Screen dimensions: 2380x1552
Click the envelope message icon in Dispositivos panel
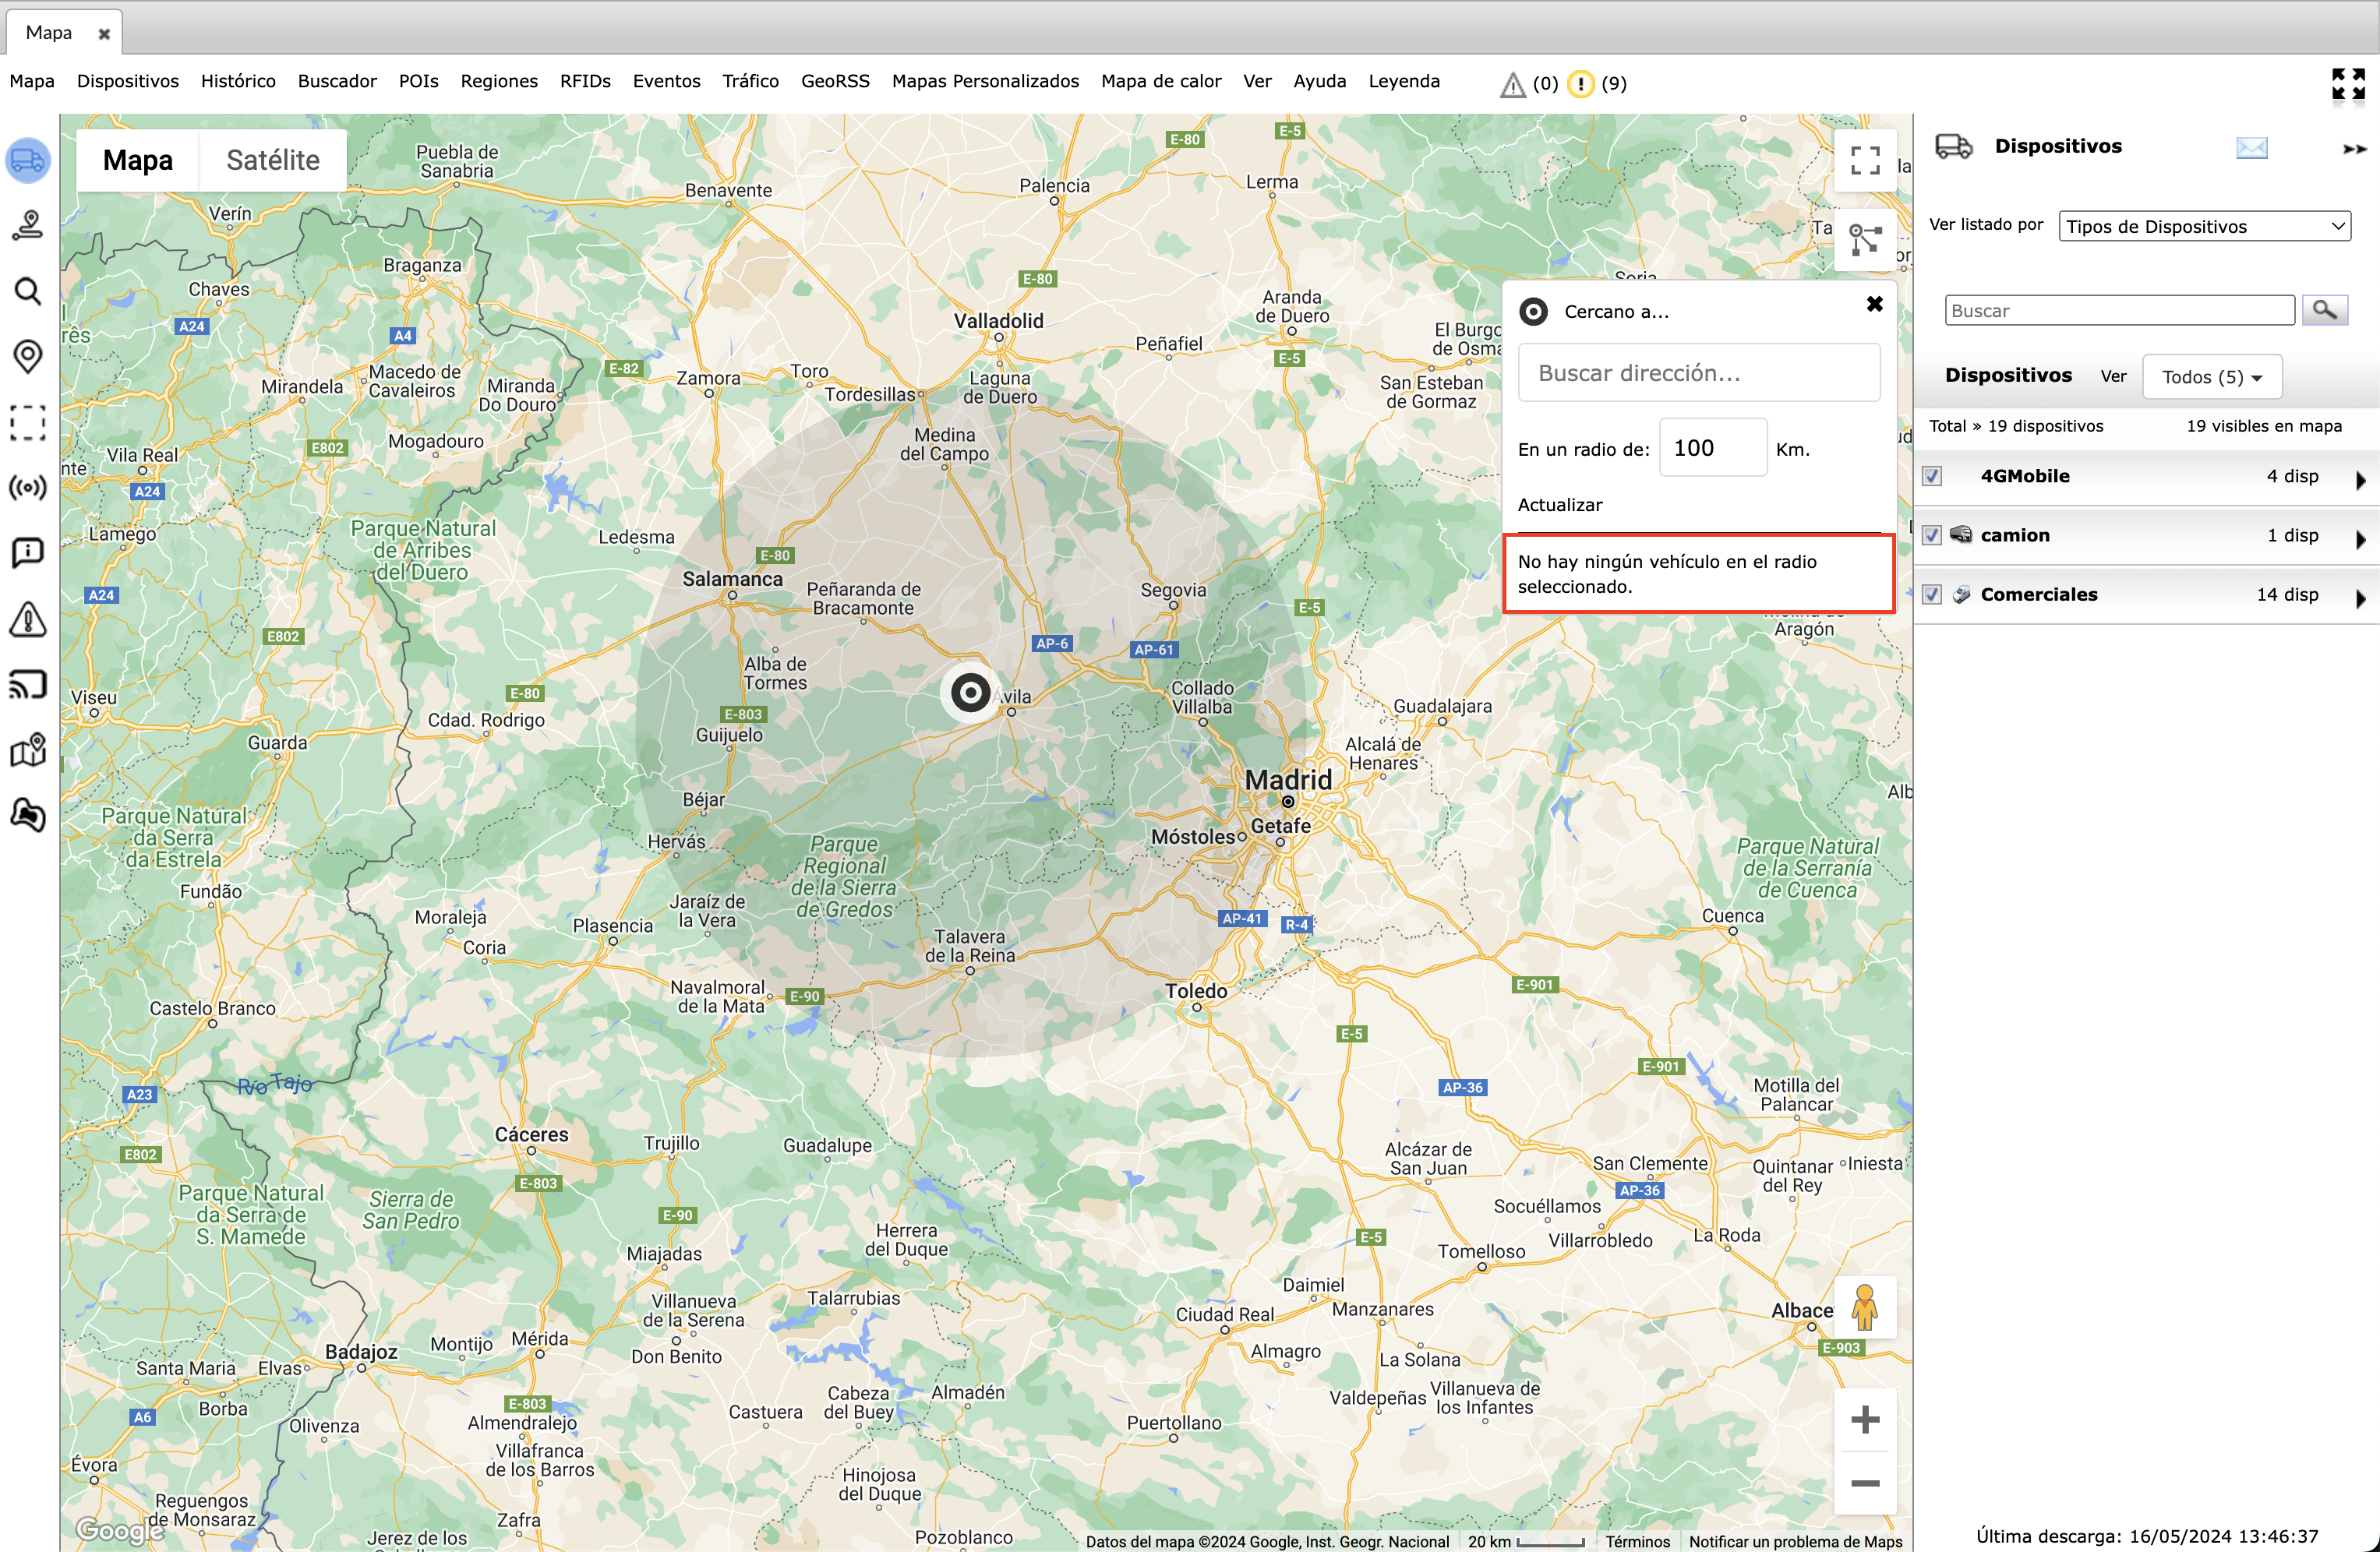[2252, 148]
